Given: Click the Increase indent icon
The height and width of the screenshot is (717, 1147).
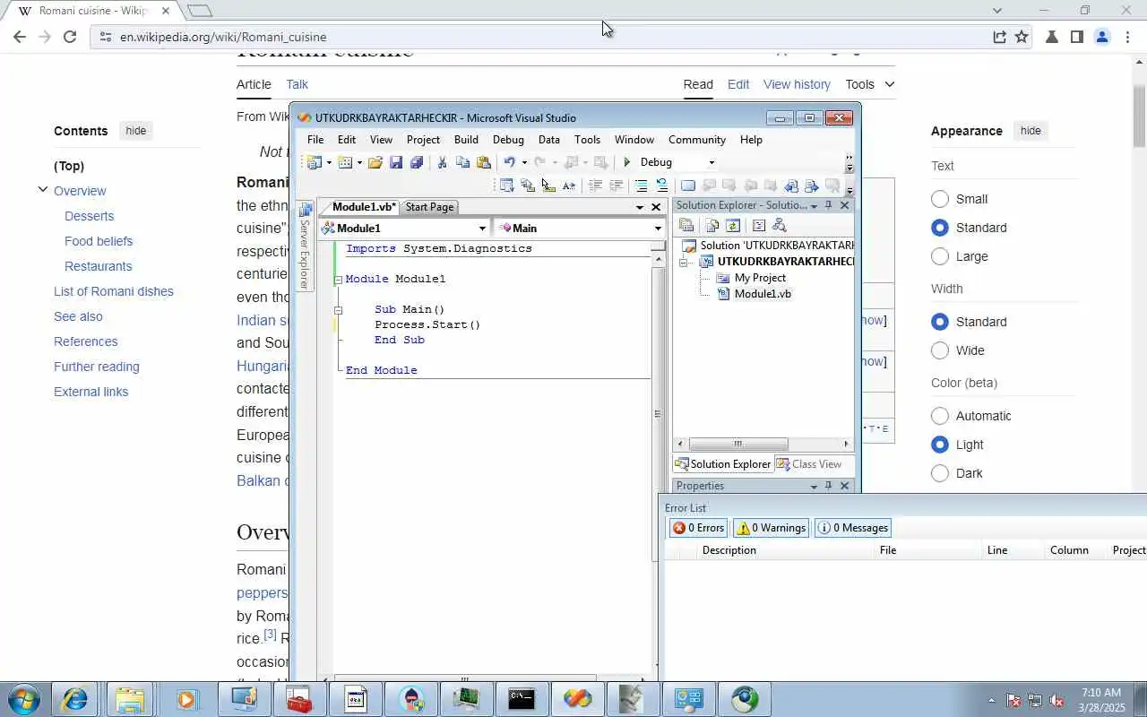Looking at the screenshot, I should (617, 186).
